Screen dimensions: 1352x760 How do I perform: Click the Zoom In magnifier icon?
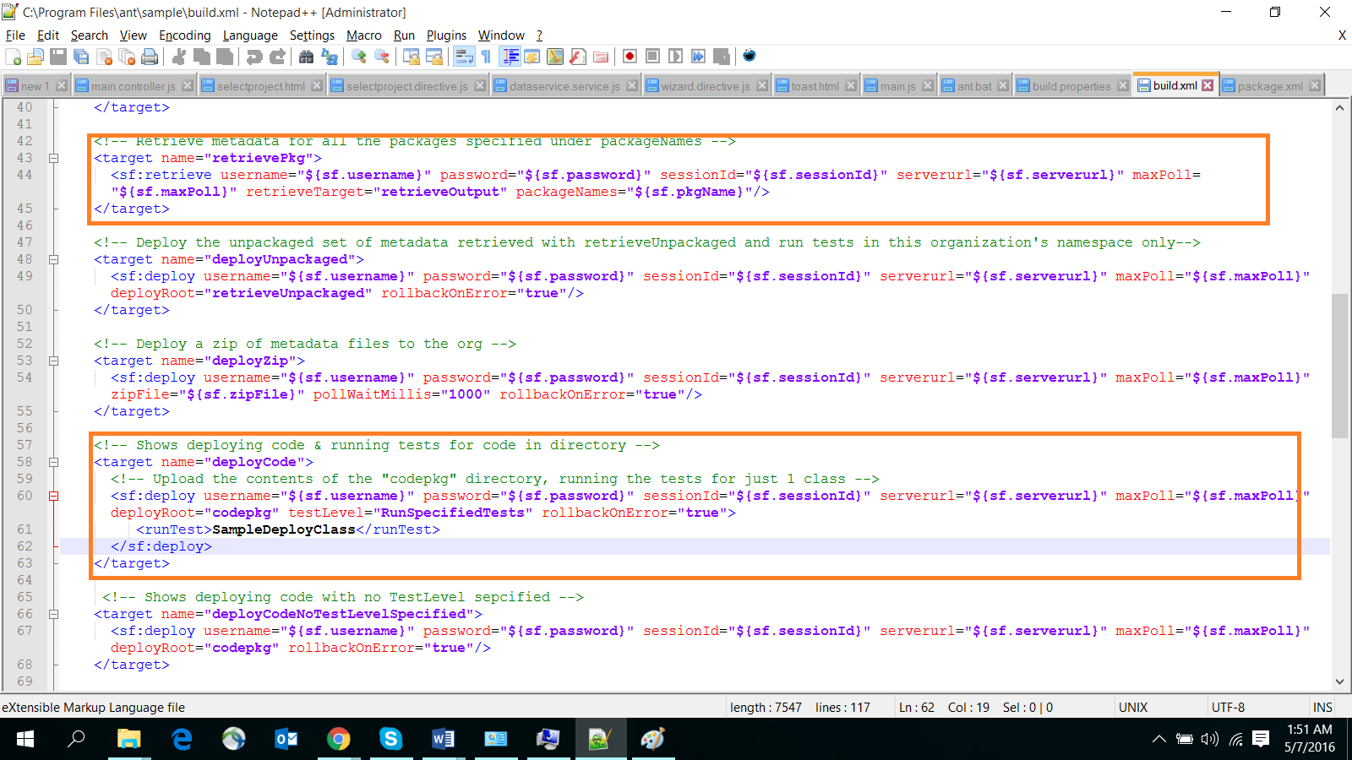[359, 57]
